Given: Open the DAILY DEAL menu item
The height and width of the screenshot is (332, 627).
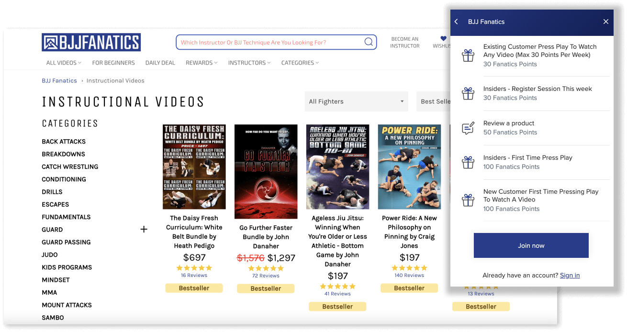Looking at the screenshot, I should point(160,63).
